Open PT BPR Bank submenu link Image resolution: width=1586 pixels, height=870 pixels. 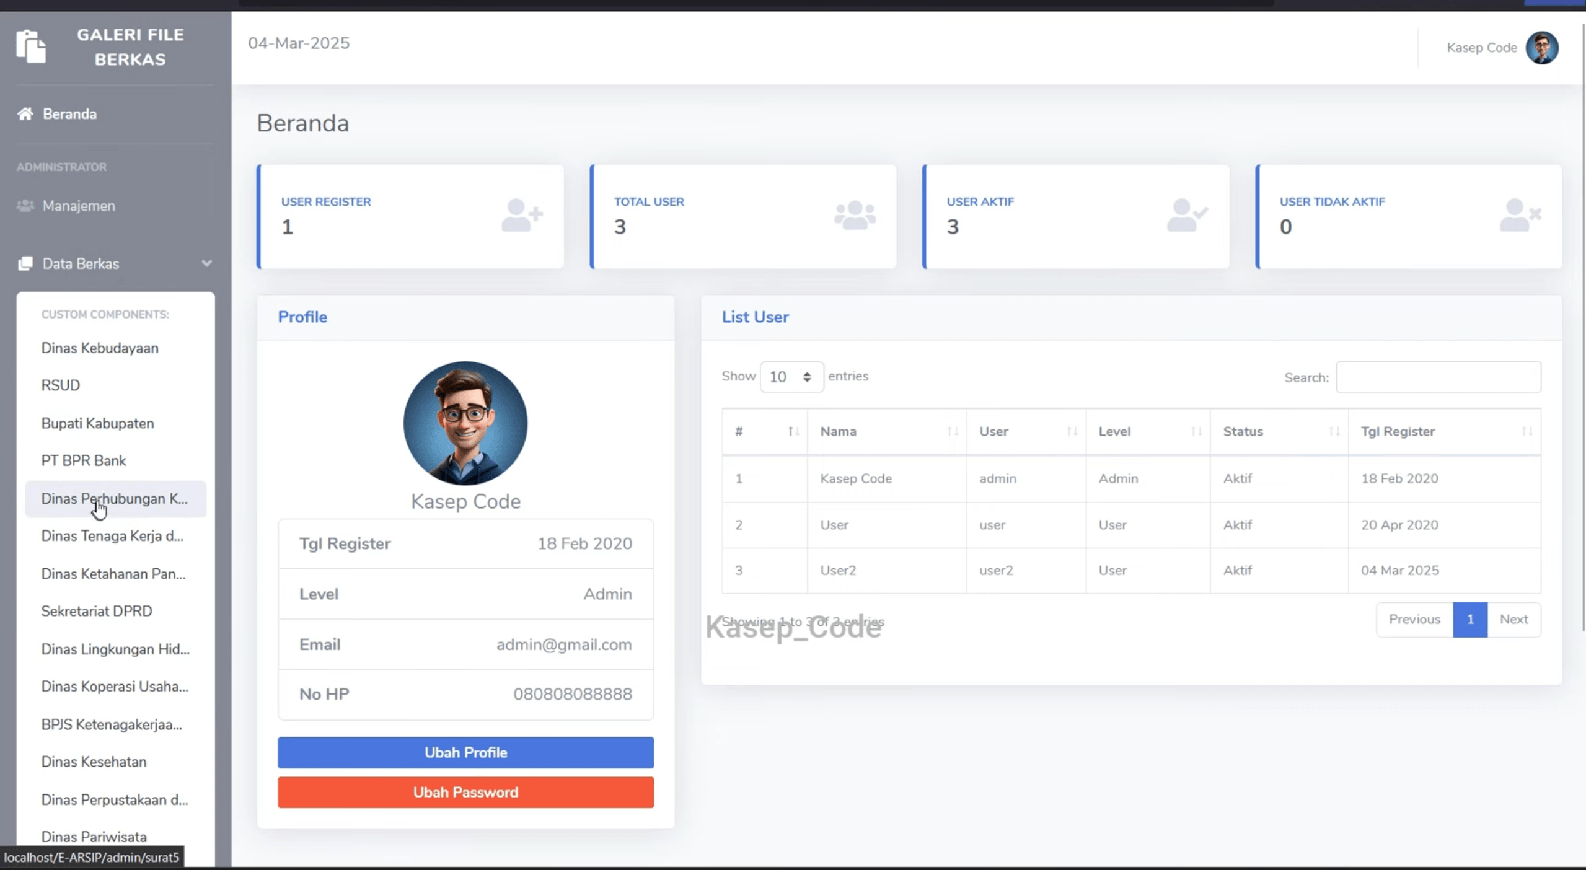pos(84,460)
